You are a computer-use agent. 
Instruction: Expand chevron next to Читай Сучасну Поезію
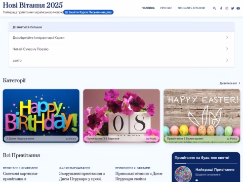point(227,49)
